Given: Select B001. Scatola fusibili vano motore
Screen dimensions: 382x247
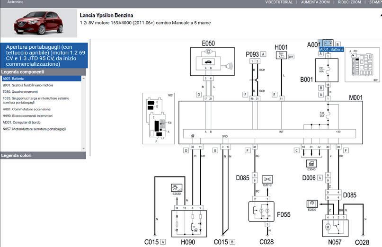Looking at the screenshot, I should [x=28, y=85].
